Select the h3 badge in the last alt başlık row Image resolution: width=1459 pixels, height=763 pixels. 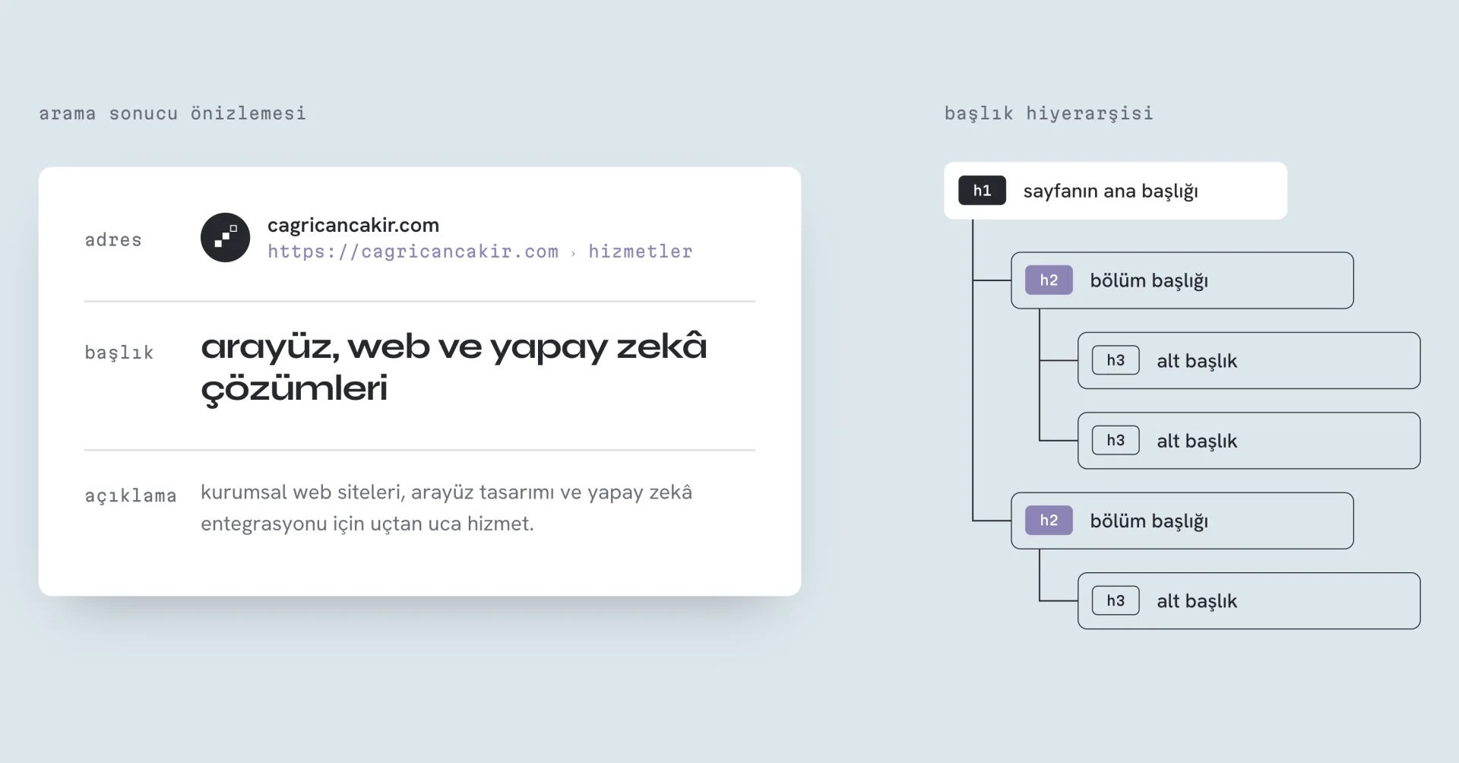coord(1116,600)
